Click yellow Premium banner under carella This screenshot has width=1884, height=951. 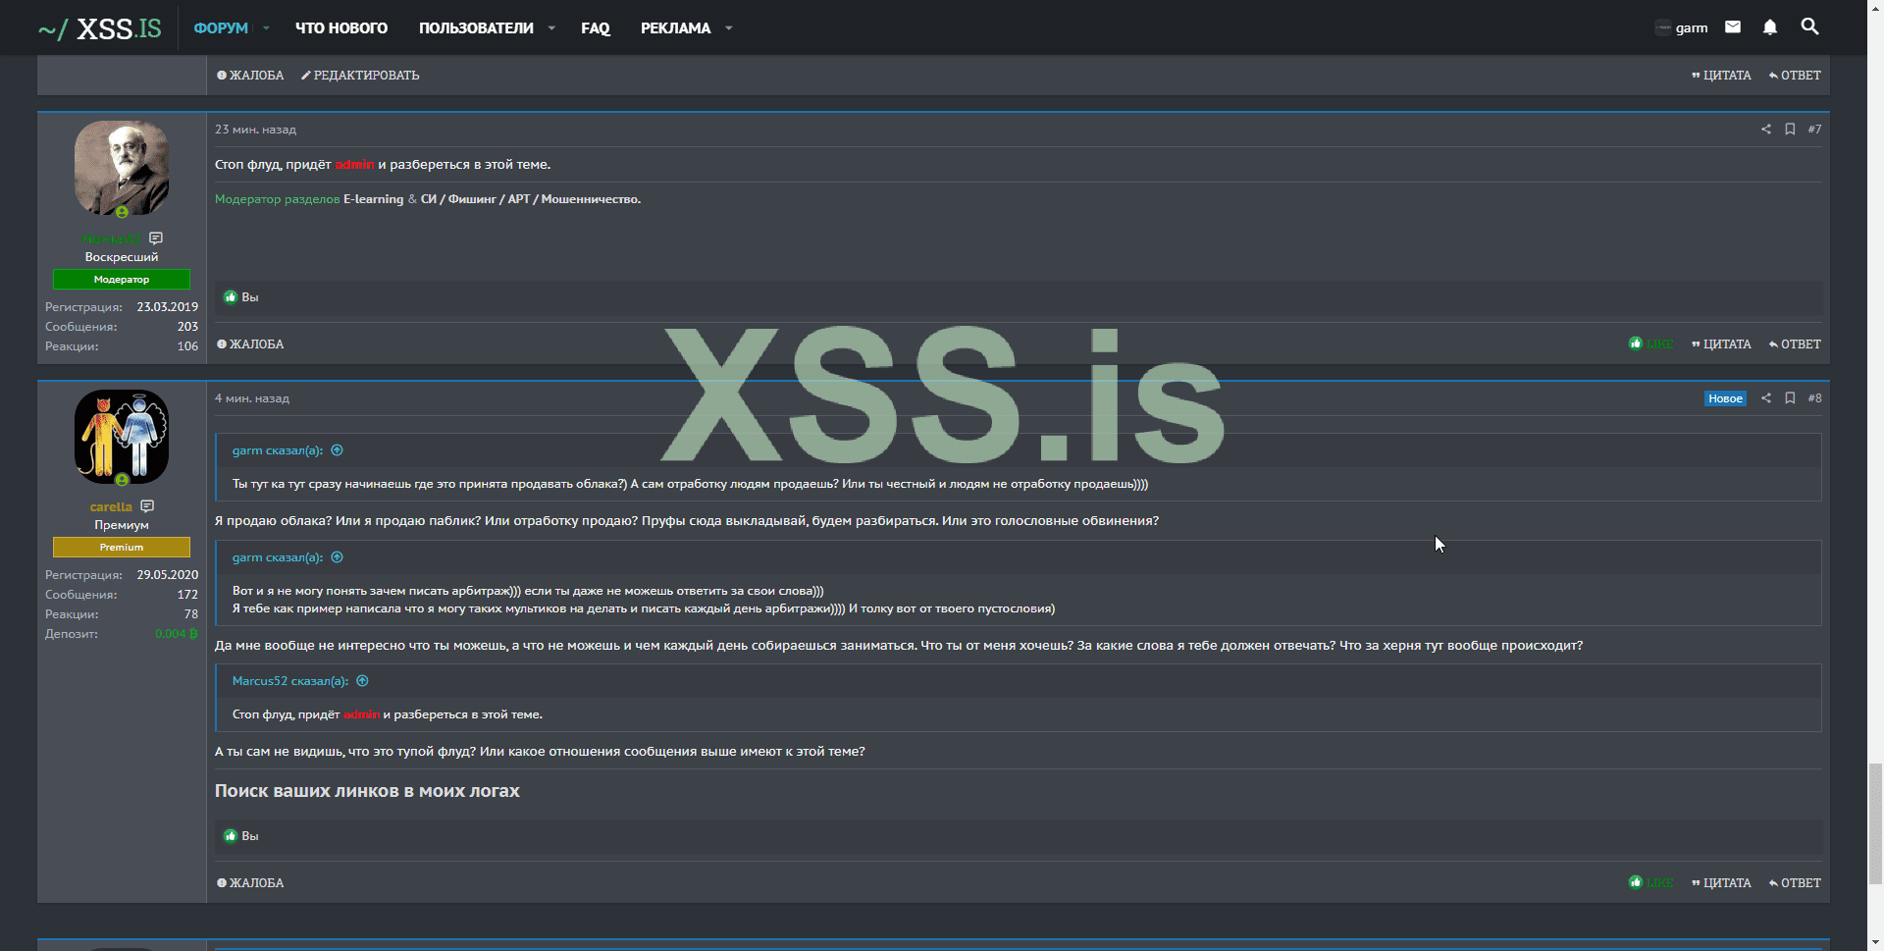[x=122, y=548]
